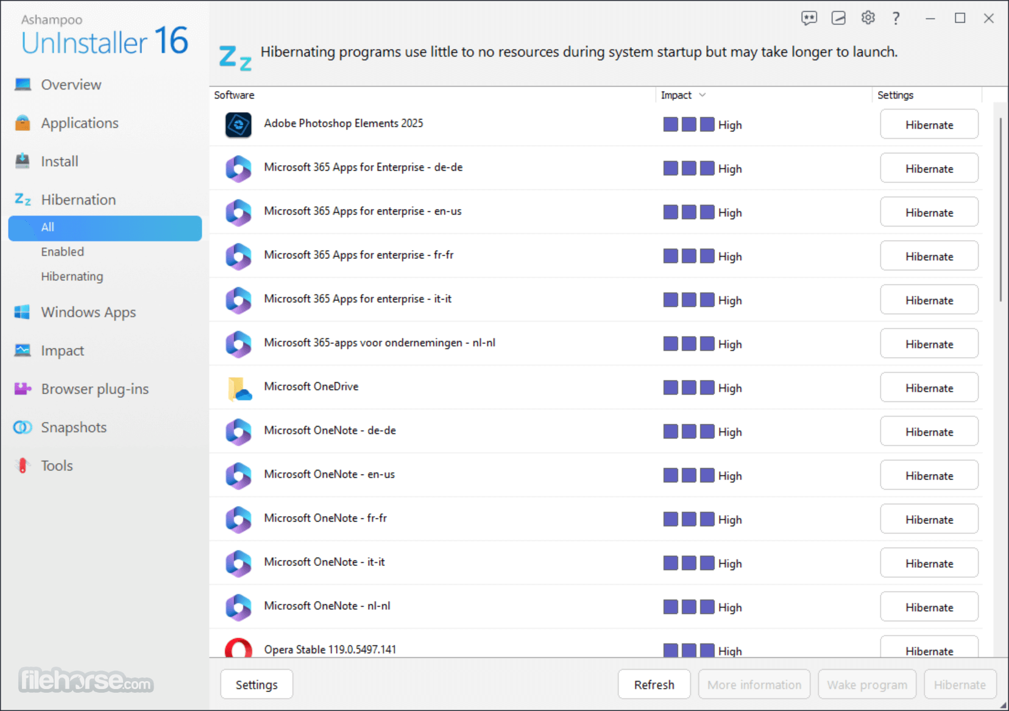Select Microsoft OneNote - it-it entry
1009x711 pixels.
pyautogui.click(x=324, y=562)
